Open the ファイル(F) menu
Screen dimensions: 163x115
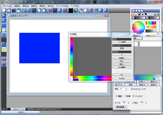7,6
